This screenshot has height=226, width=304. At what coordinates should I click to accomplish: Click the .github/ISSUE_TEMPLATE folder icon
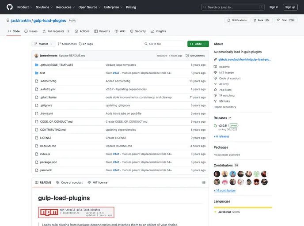pyautogui.click(x=36, y=65)
